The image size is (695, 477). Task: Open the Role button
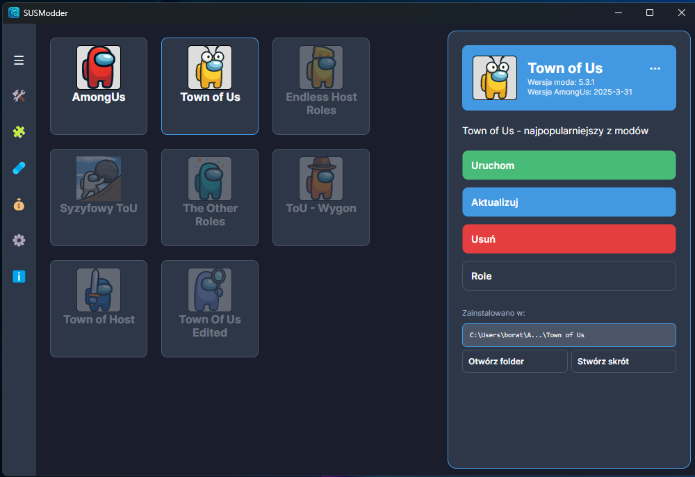[x=569, y=276]
